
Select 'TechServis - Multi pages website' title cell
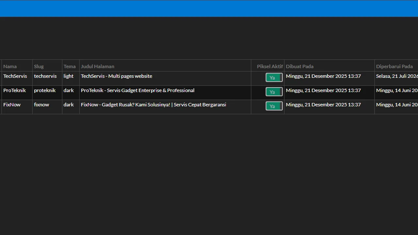[x=165, y=78]
